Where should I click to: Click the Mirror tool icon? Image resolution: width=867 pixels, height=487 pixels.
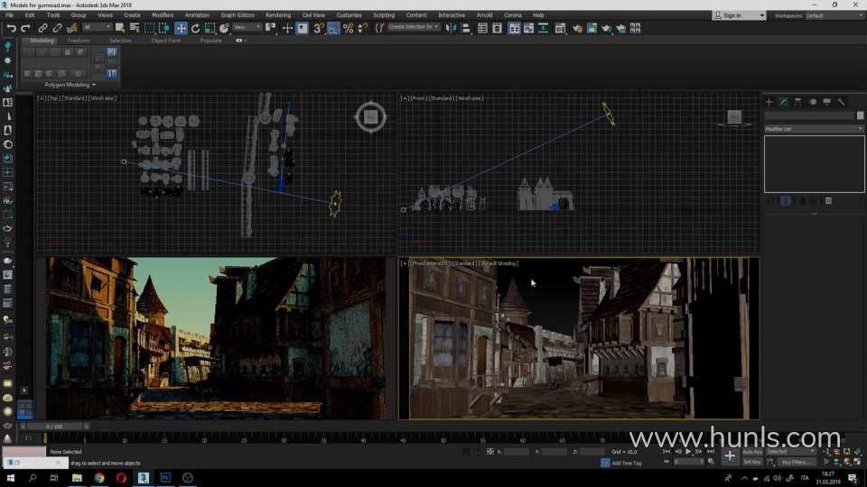tap(452, 28)
